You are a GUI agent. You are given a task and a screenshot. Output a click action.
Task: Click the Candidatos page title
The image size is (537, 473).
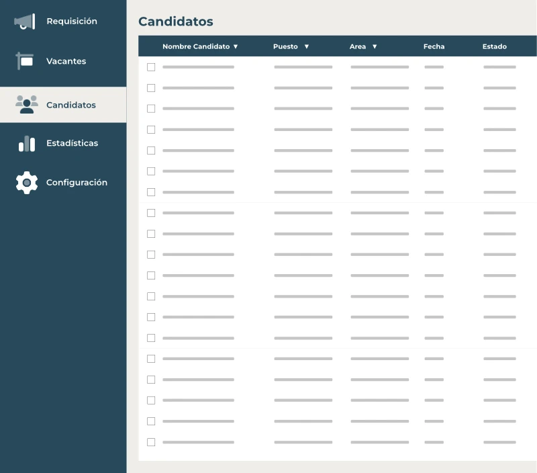click(x=176, y=21)
